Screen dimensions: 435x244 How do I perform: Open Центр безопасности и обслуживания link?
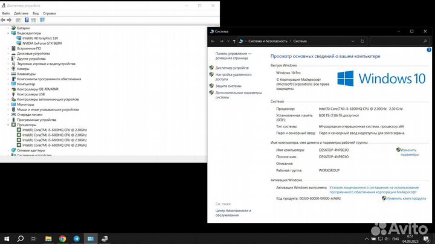(x=233, y=213)
